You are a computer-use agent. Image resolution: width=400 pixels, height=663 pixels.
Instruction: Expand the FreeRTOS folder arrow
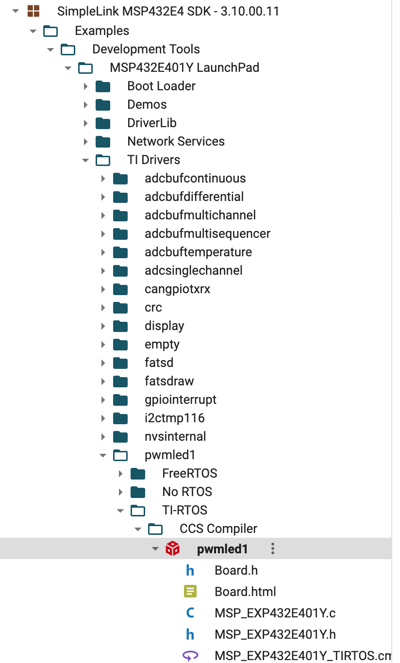click(x=120, y=474)
